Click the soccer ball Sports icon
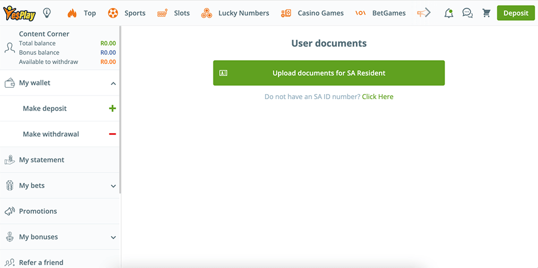 113,14
